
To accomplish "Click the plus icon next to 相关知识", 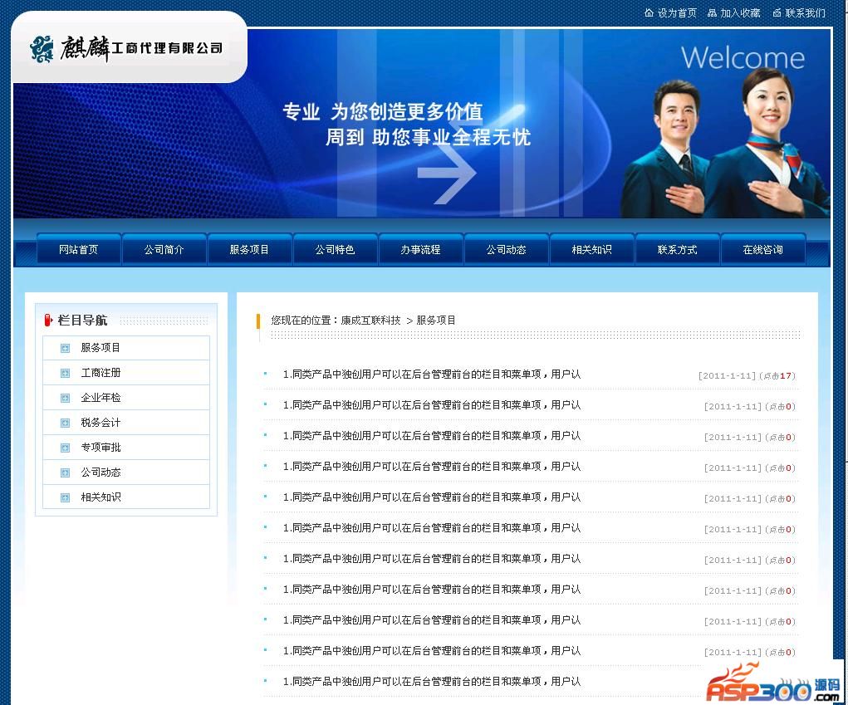I will [x=65, y=497].
